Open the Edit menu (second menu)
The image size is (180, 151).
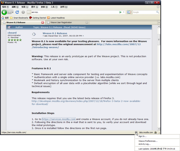point(15,7)
